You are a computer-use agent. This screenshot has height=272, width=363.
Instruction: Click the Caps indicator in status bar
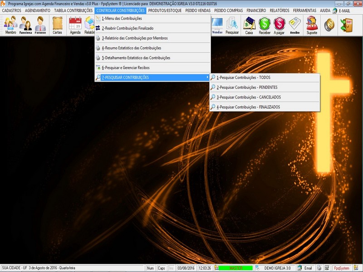click(162, 268)
